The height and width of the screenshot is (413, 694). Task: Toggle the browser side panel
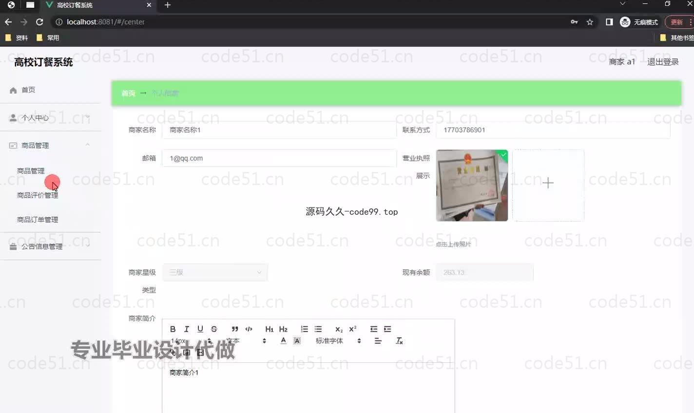609,22
